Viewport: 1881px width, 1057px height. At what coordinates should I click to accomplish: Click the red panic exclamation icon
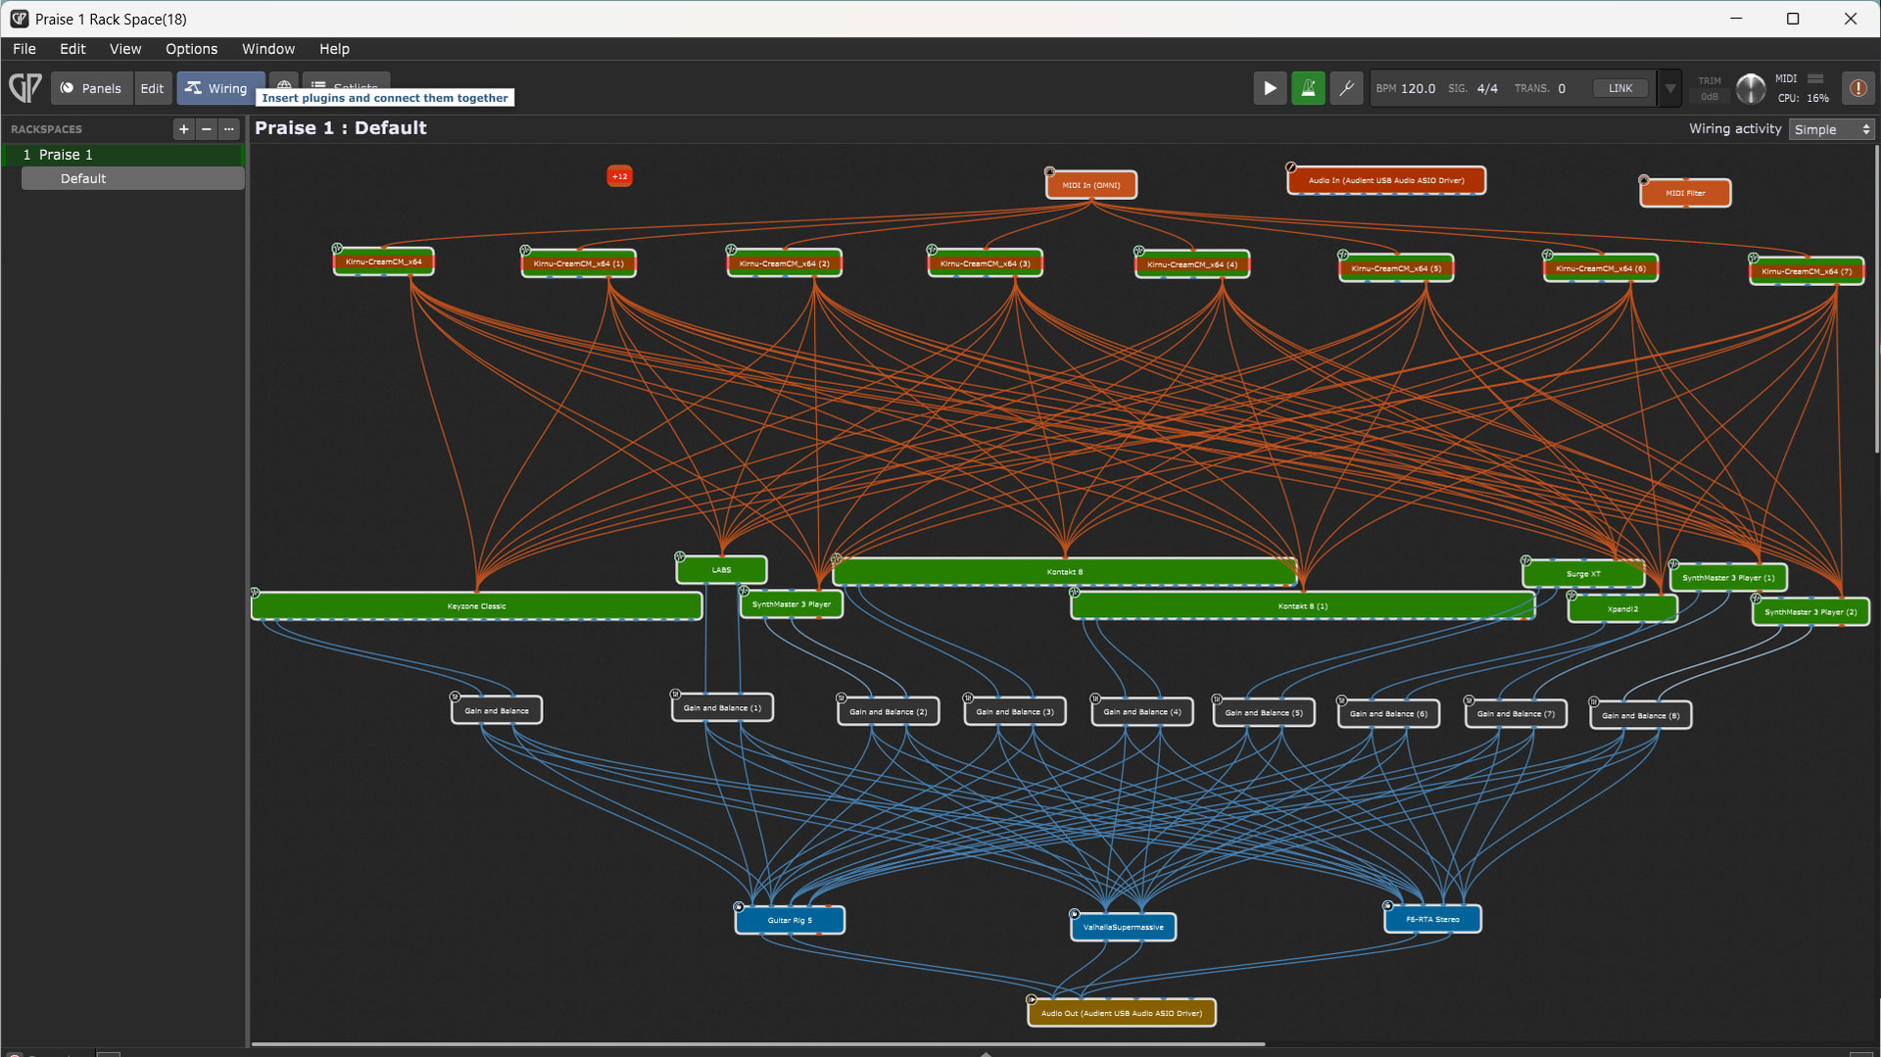1857,88
